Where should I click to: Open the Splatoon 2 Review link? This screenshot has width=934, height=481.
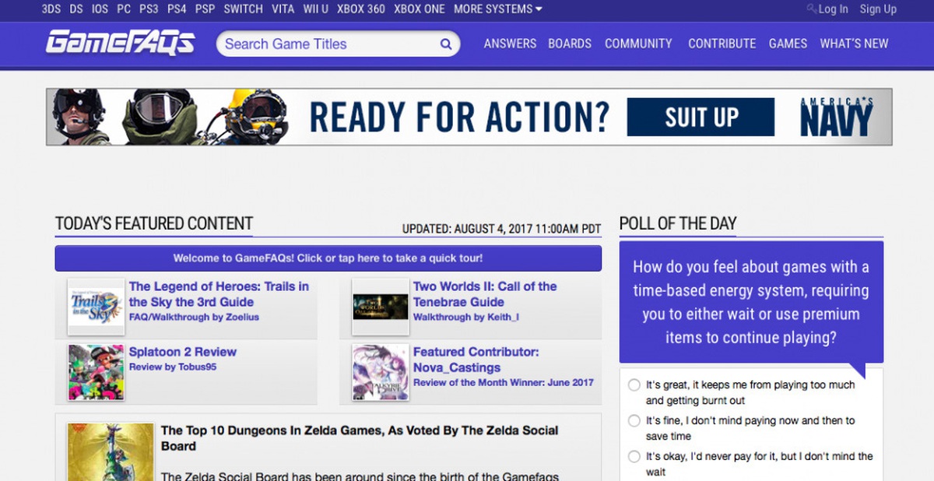click(x=183, y=352)
